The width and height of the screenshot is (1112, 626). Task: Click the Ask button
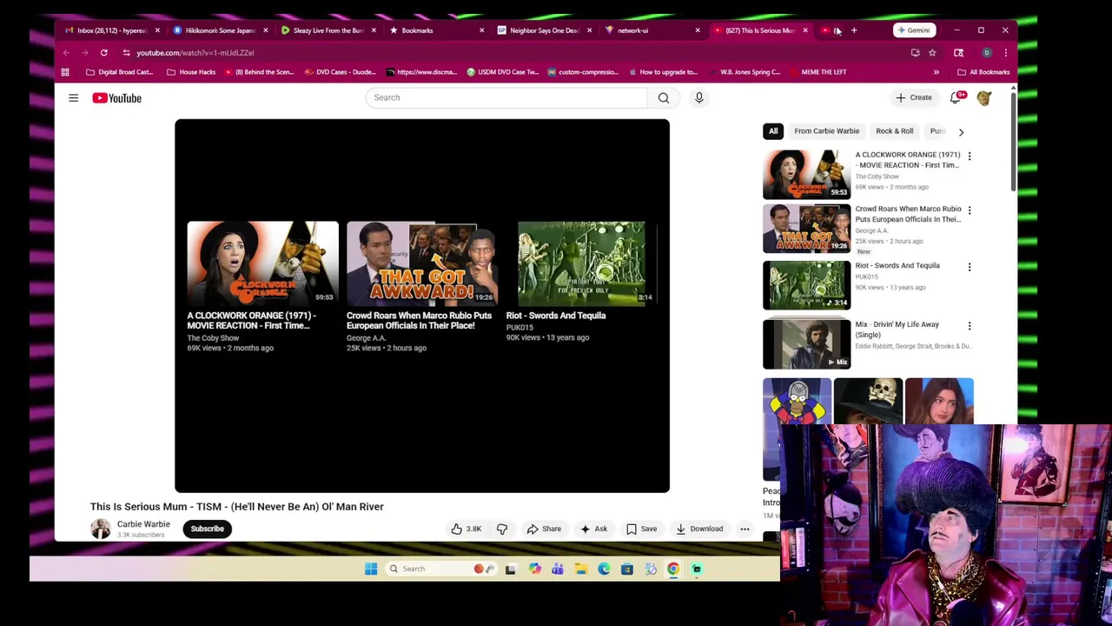593,529
